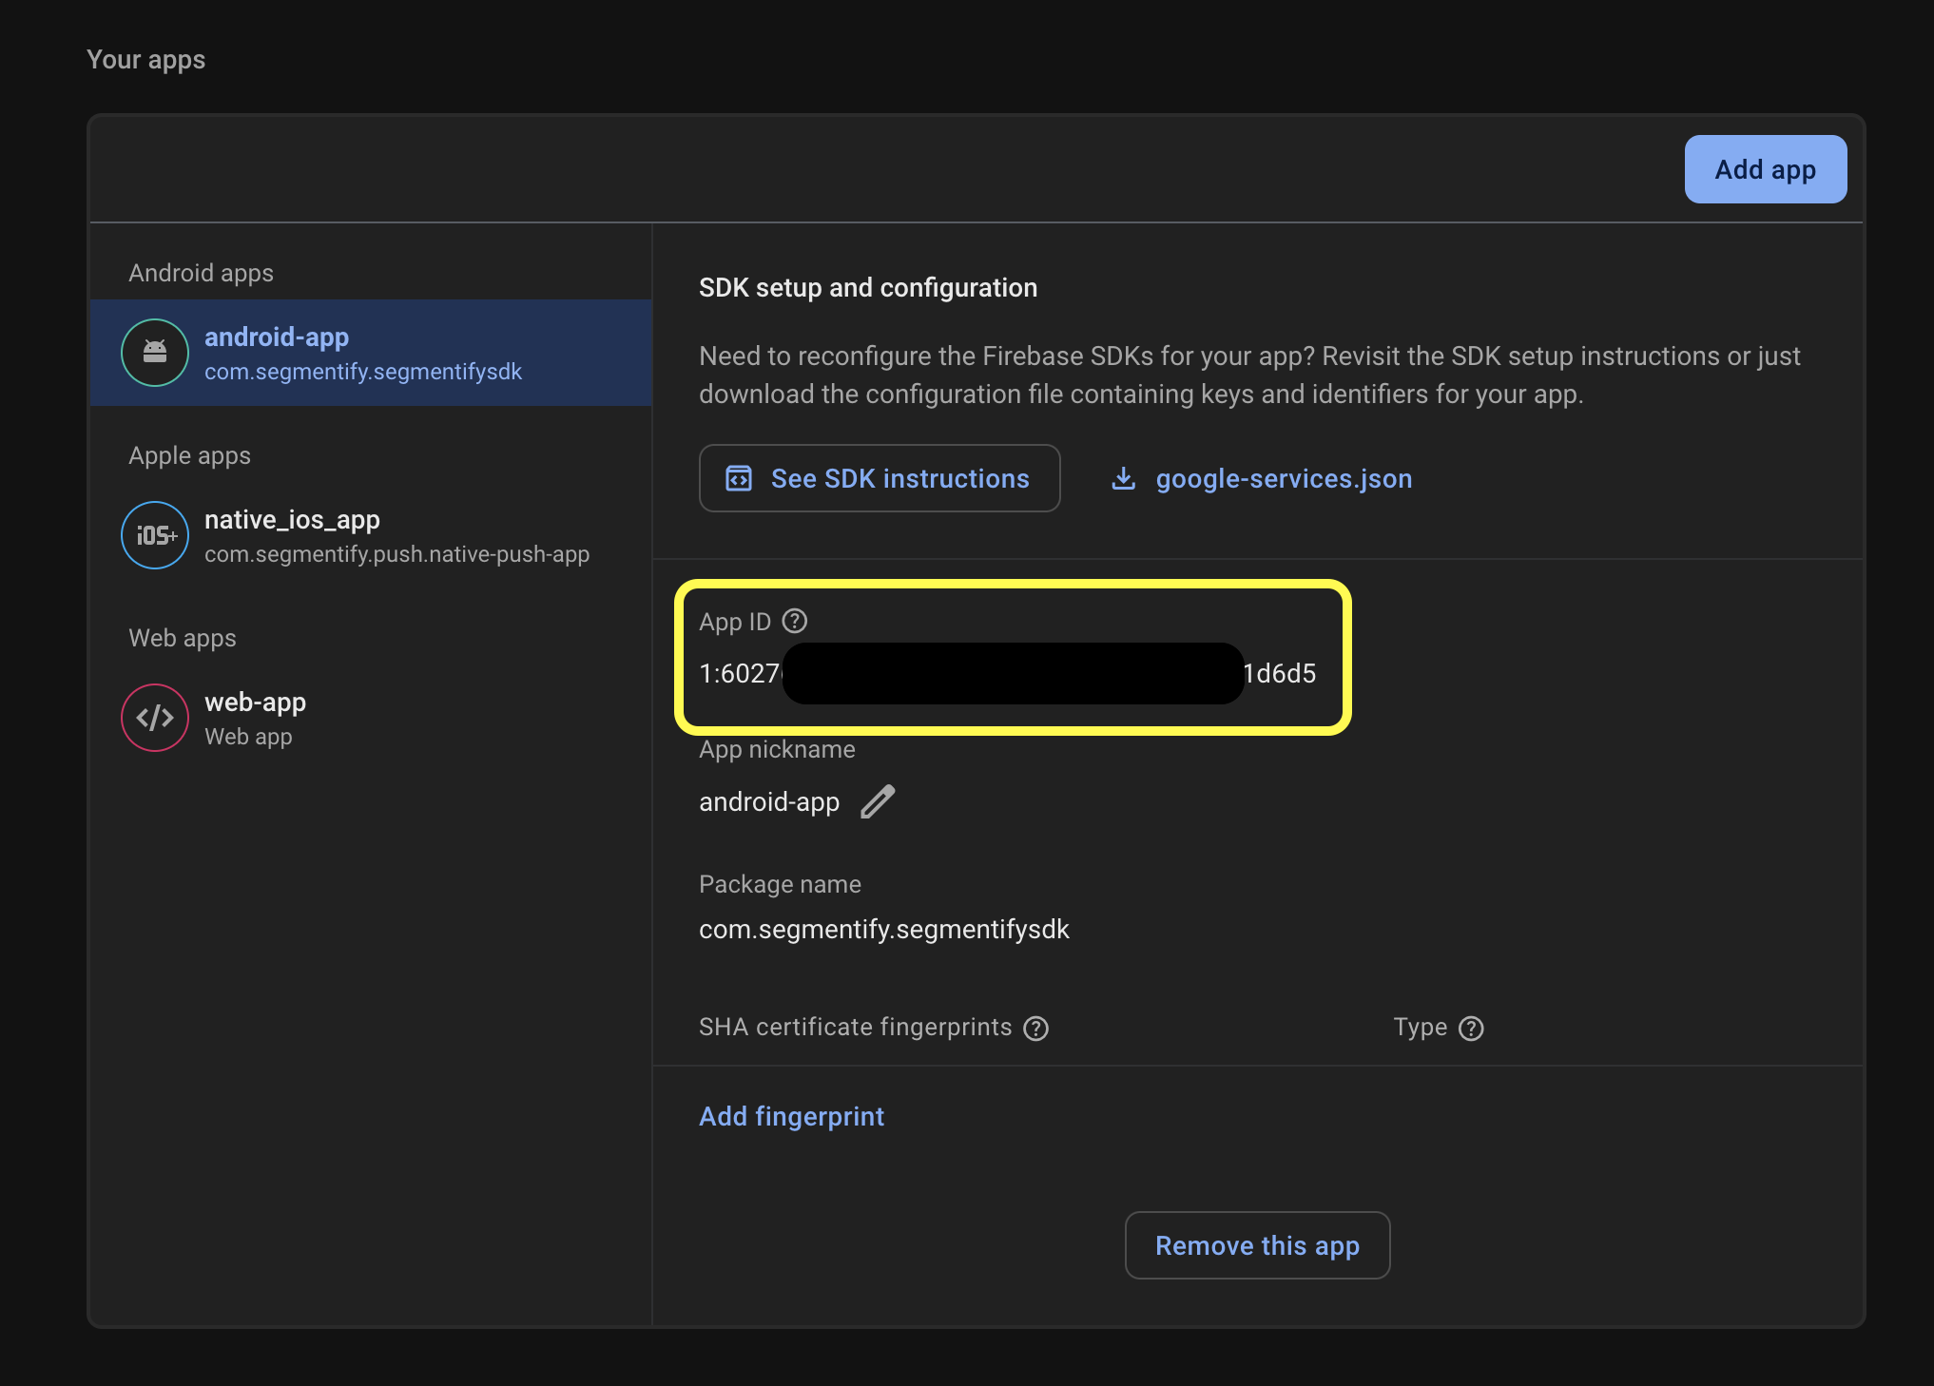1934x1386 pixels.
Task: Click the pencil icon to edit app nickname
Action: click(878, 801)
